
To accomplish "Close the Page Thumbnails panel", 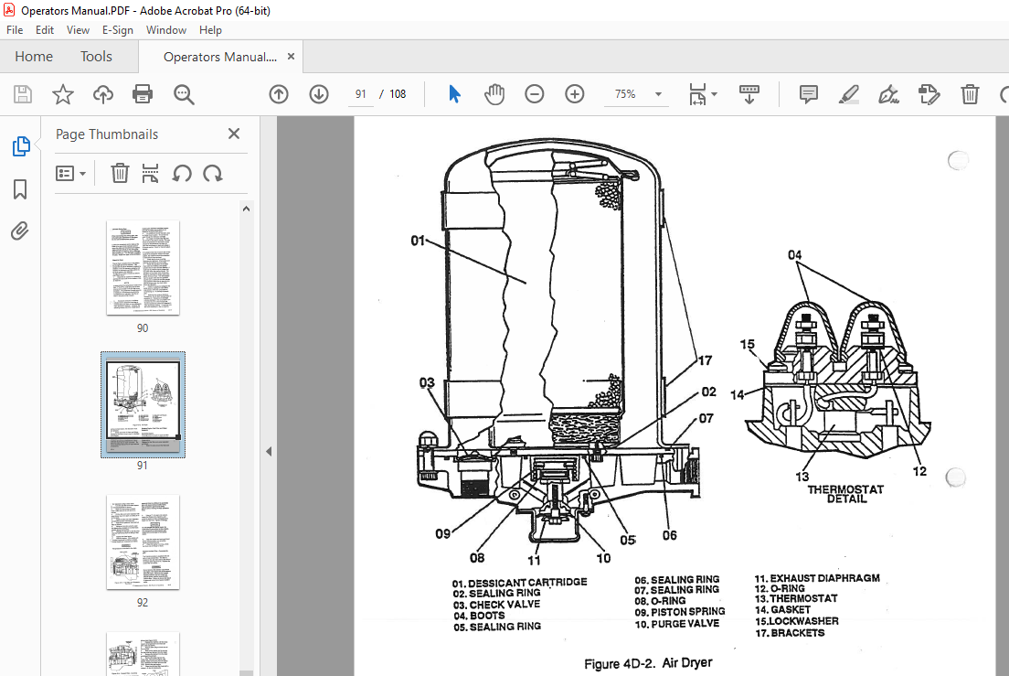I will [234, 134].
